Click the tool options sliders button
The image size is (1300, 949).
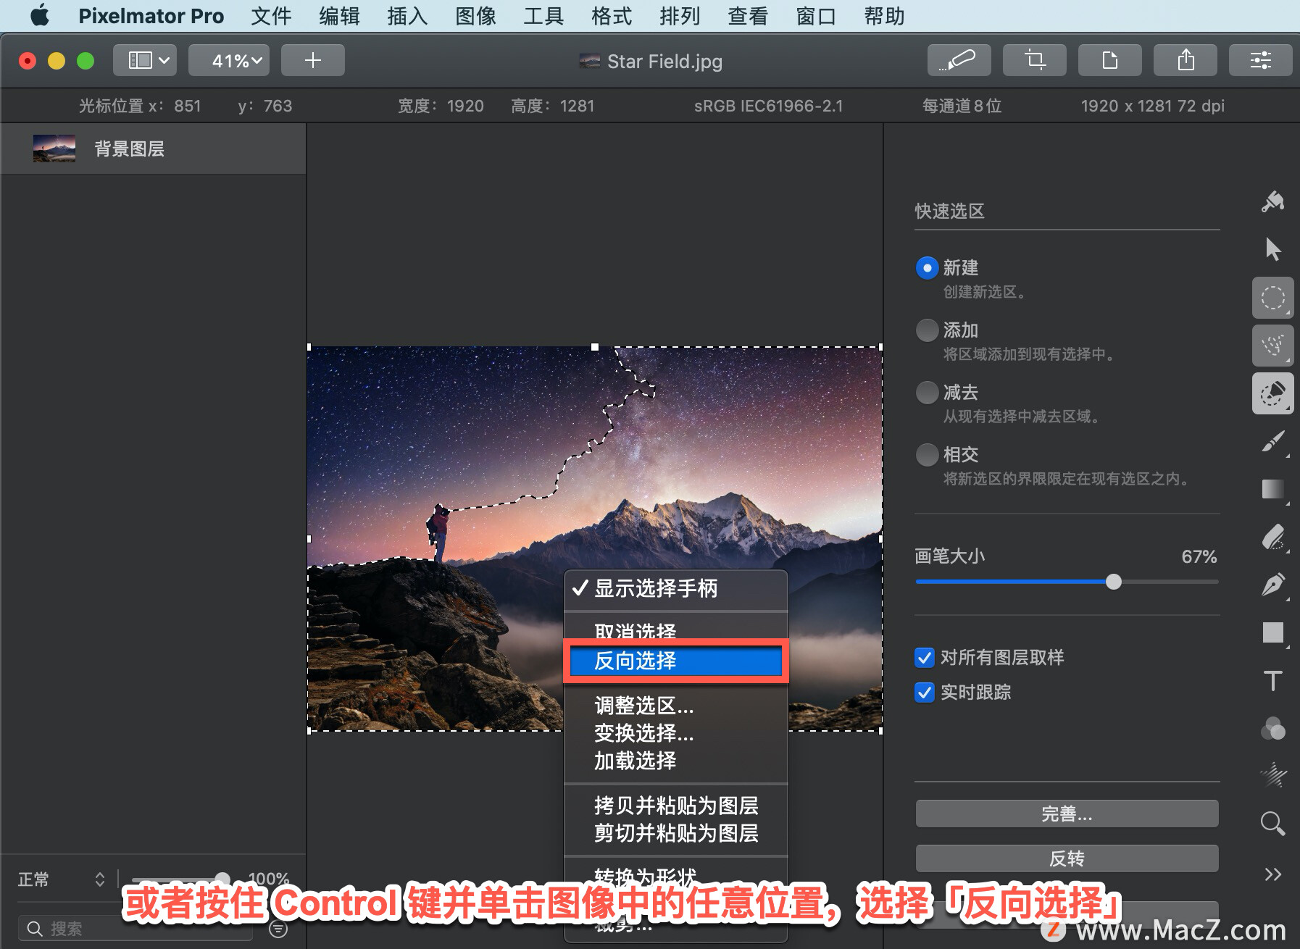1260,60
